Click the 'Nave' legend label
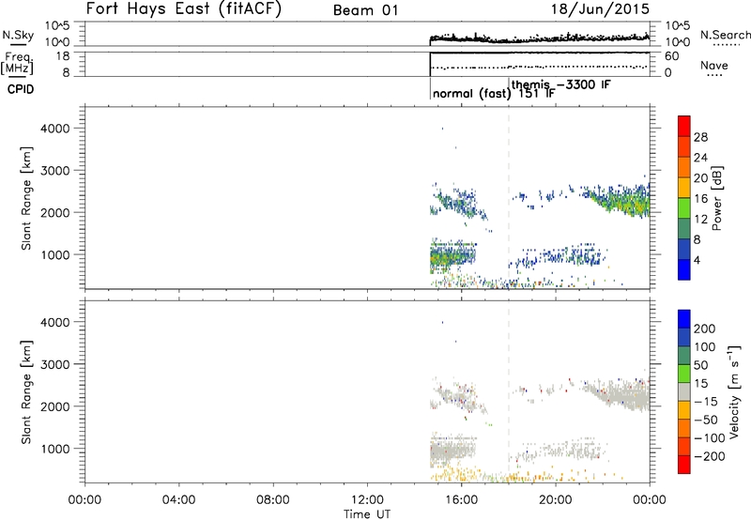 tap(714, 66)
